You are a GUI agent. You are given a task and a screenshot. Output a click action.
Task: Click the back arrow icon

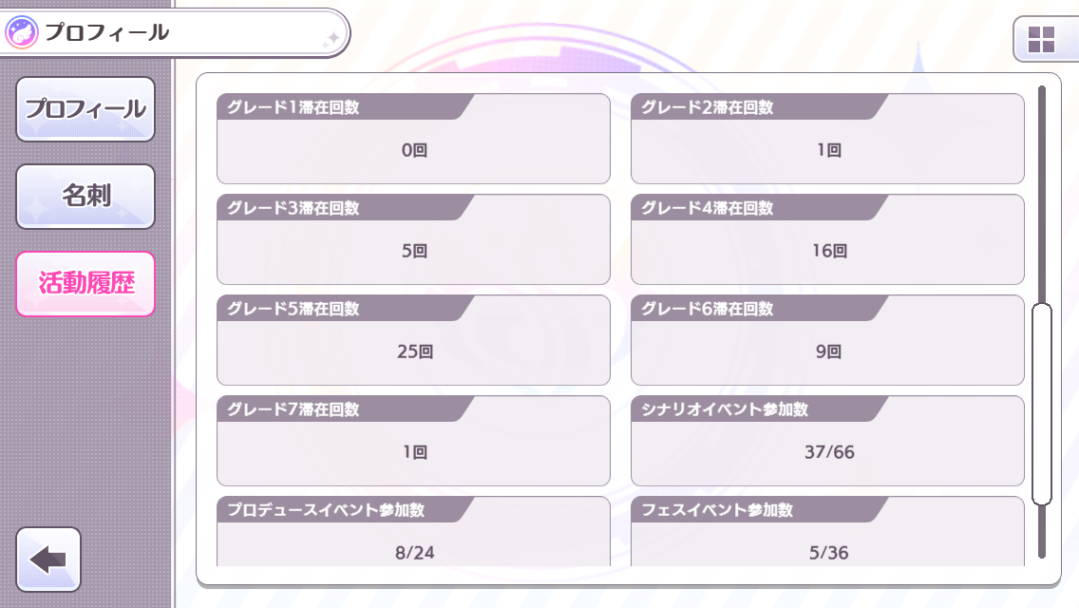click(48, 560)
